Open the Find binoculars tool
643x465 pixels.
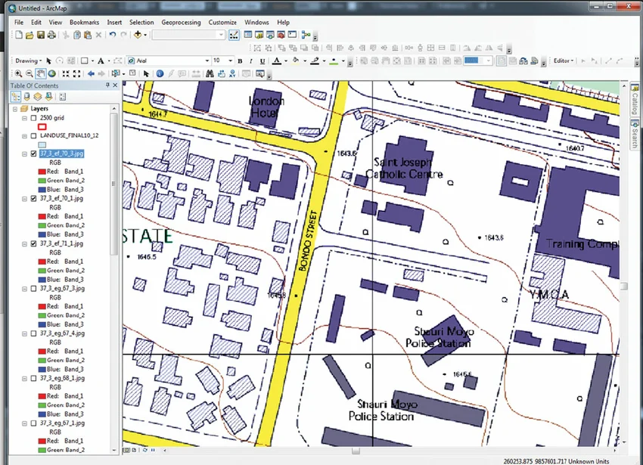point(210,74)
